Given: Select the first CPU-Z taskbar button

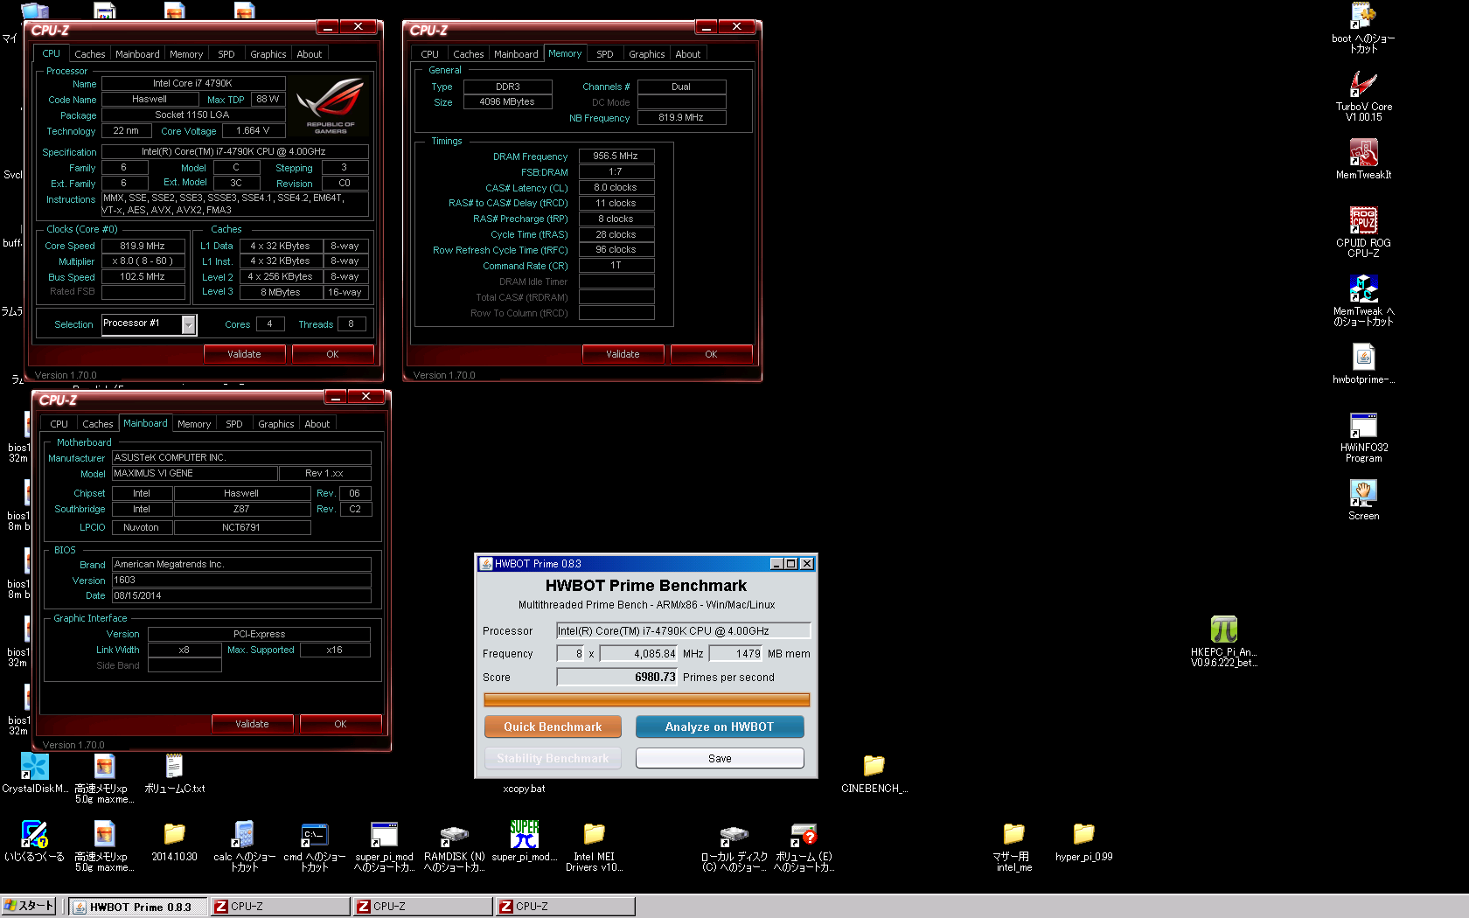Looking at the screenshot, I should [x=280, y=907].
